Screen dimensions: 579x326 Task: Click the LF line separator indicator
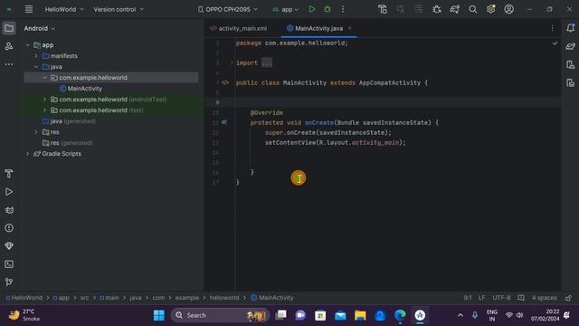pyautogui.click(x=481, y=298)
